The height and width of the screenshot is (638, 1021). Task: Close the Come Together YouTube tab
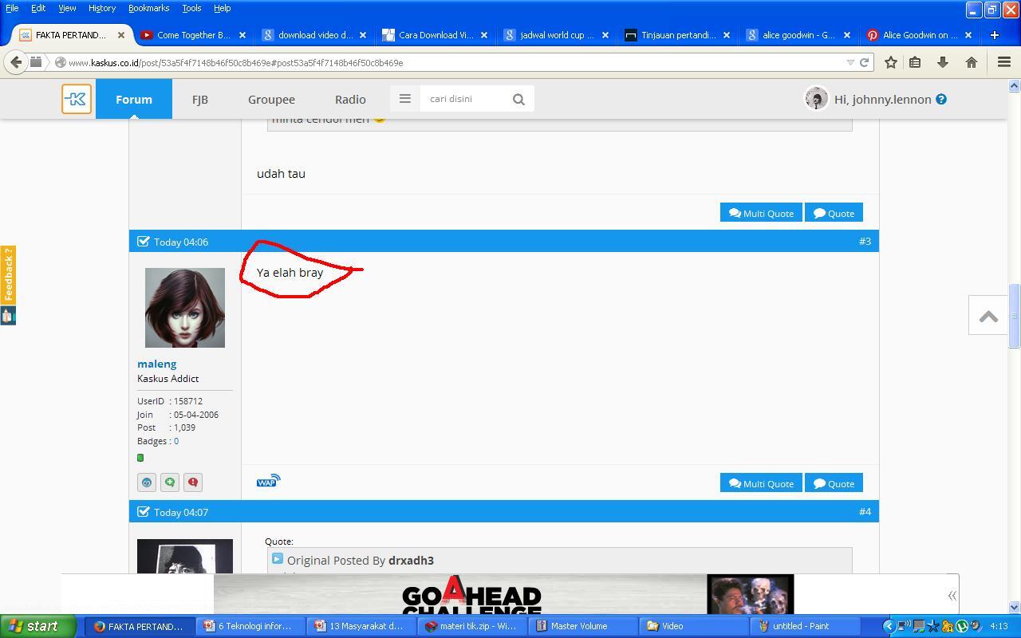(x=242, y=35)
